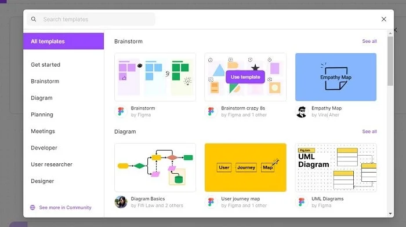Click the vertical scrollbar thumb

(390, 61)
